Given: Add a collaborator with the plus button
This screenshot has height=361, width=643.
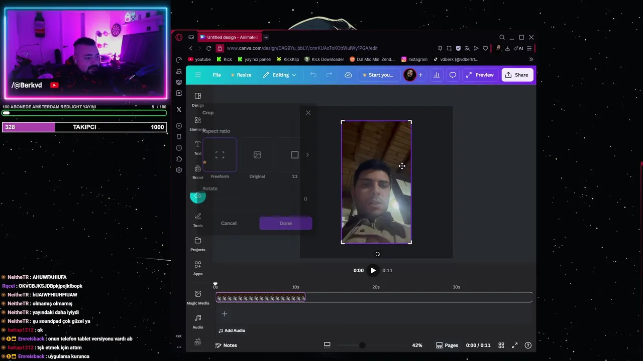Looking at the screenshot, I should pyautogui.click(x=420, y=75).
